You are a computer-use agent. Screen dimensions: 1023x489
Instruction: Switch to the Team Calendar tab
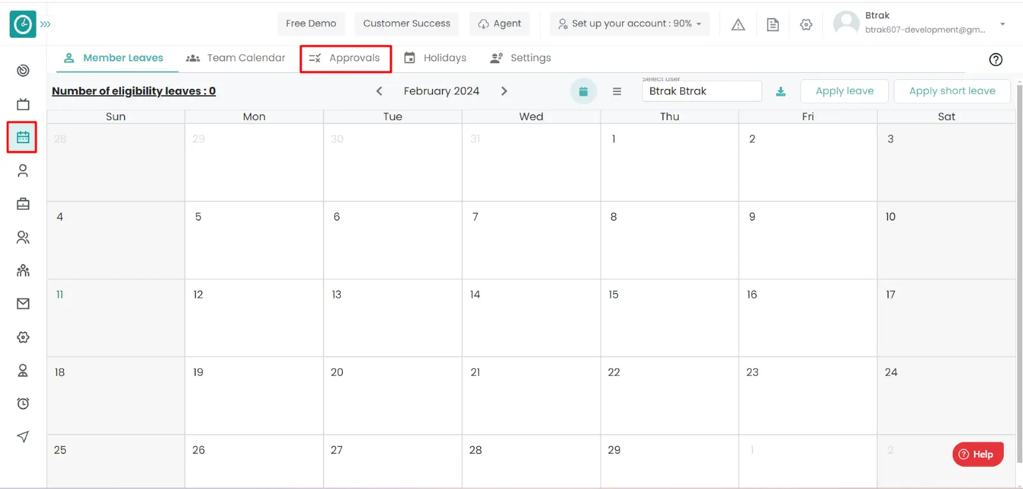[x=236, y=58]
